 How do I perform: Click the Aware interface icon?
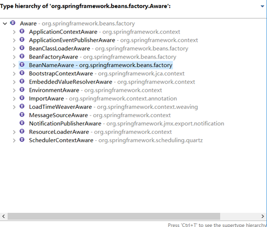point(13,23)
